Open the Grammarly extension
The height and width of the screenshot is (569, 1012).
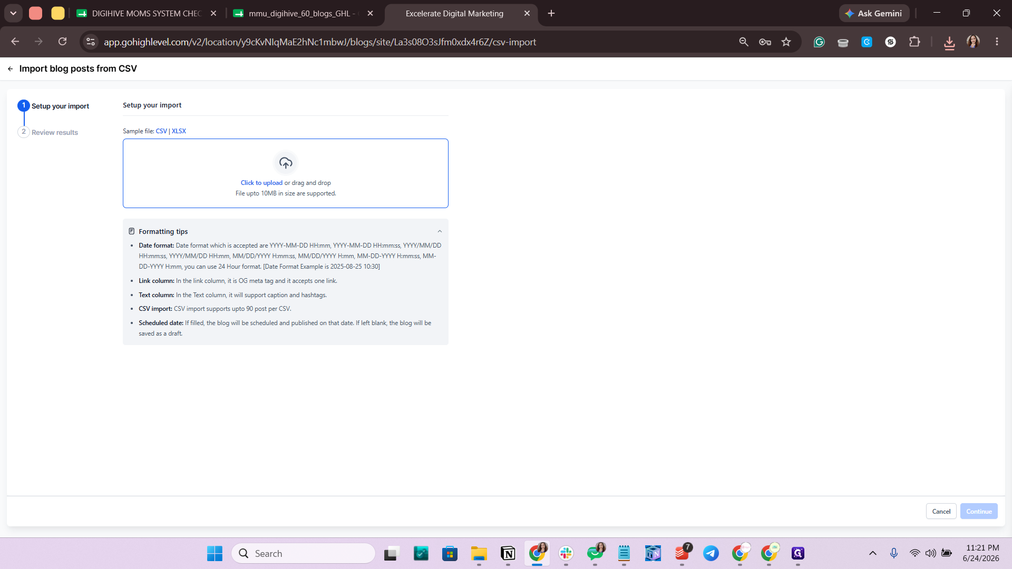point(819,42)
